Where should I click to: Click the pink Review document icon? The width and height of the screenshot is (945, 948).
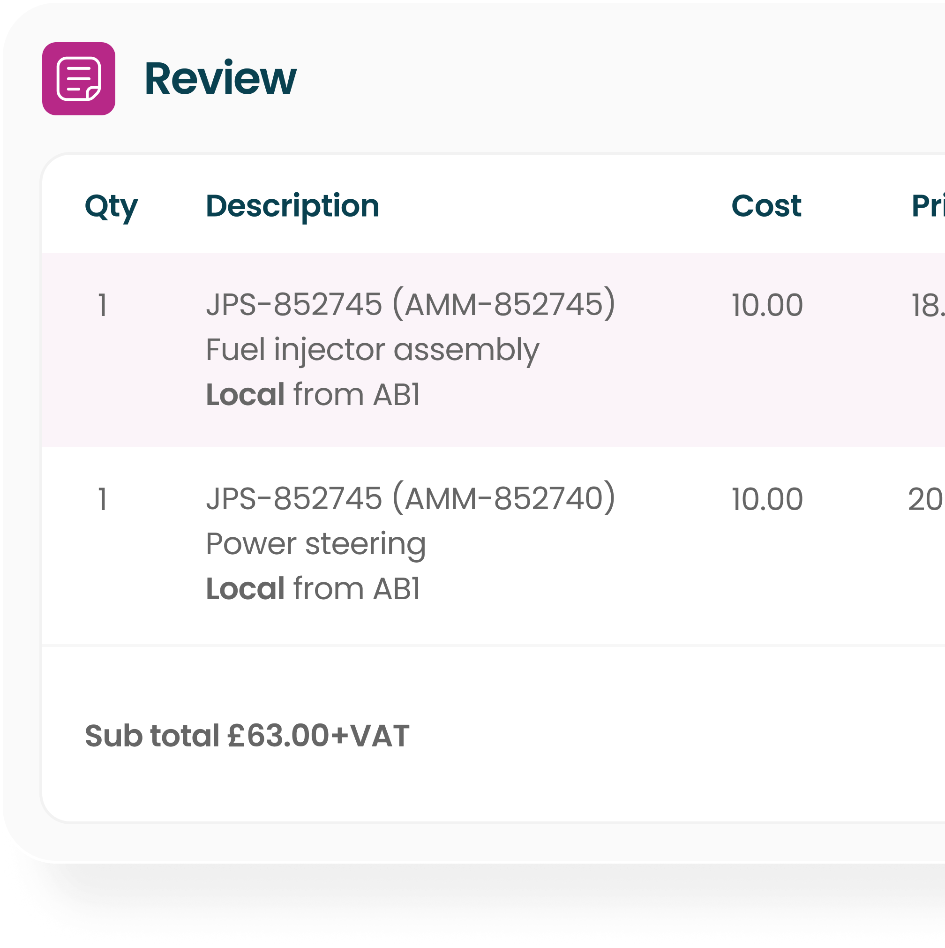(78, 78)
